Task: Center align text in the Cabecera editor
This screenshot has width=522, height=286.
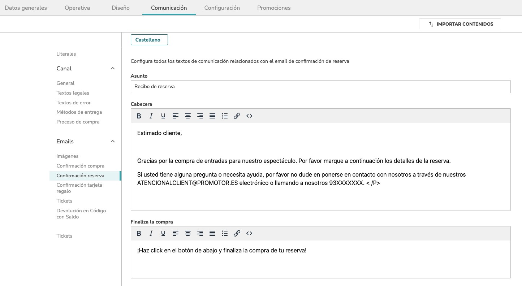Action: pyautogui.click(x=188, y=116)
